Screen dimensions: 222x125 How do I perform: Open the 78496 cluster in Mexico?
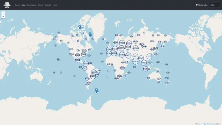tap(77, 60)
